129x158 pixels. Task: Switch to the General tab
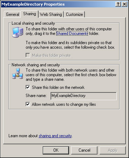tap(12, 14)
